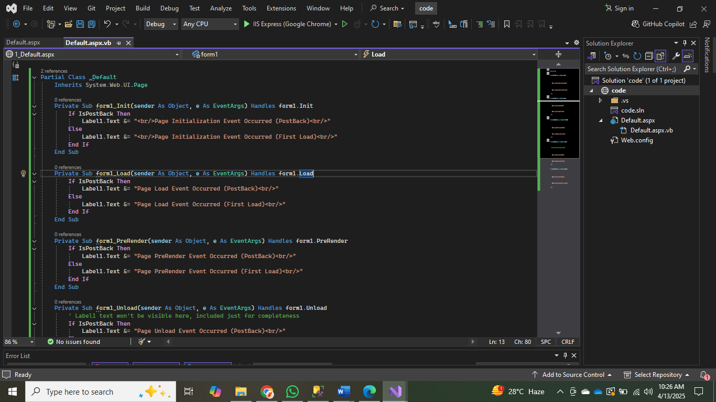Click the Uncomment selected lines icon

click(x=491, y=24)
